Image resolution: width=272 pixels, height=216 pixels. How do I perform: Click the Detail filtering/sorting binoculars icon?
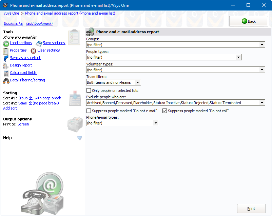[x=6, y=81]
